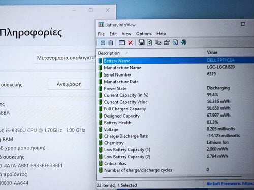Open the File menu
Screen dimensions: 254x190
pos(101,34)
